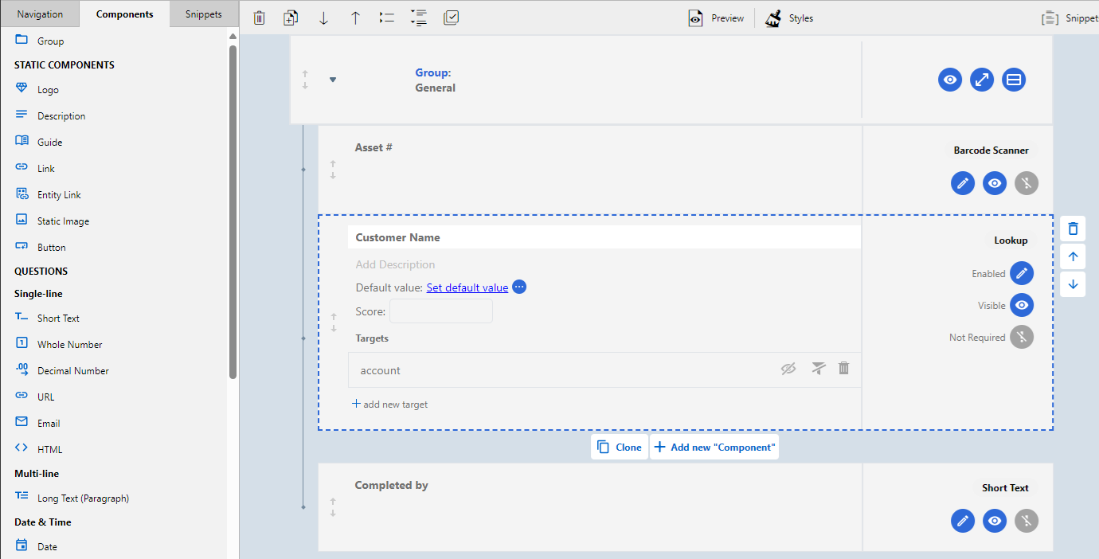
Task: Click the delete icon beside Customer Name block
Action: [x=1073, y=229]
